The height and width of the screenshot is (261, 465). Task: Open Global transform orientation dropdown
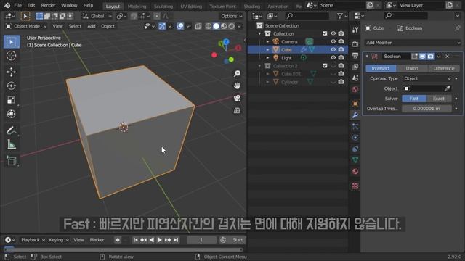tap(97, 16)
